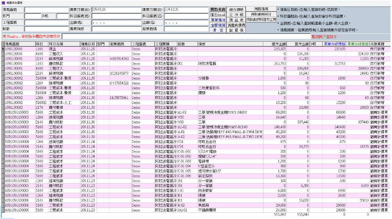This screenshot has height=219, width=392.
Task: Select invoice number KY37654321
Action: click(120, 83)
